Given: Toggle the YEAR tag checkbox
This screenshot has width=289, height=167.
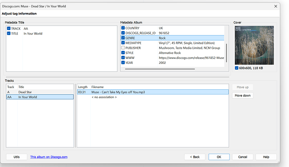Looking at the screenshot, I should [x=123, y=63].
